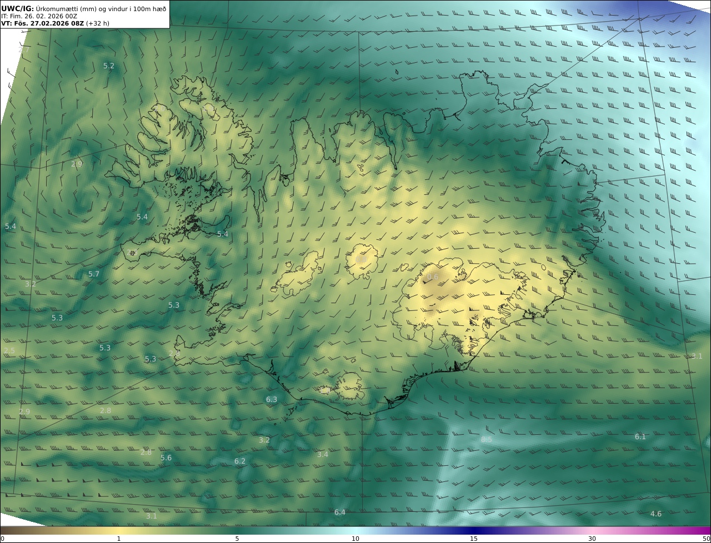Click the 50 end of color scale

coord(706,539)
